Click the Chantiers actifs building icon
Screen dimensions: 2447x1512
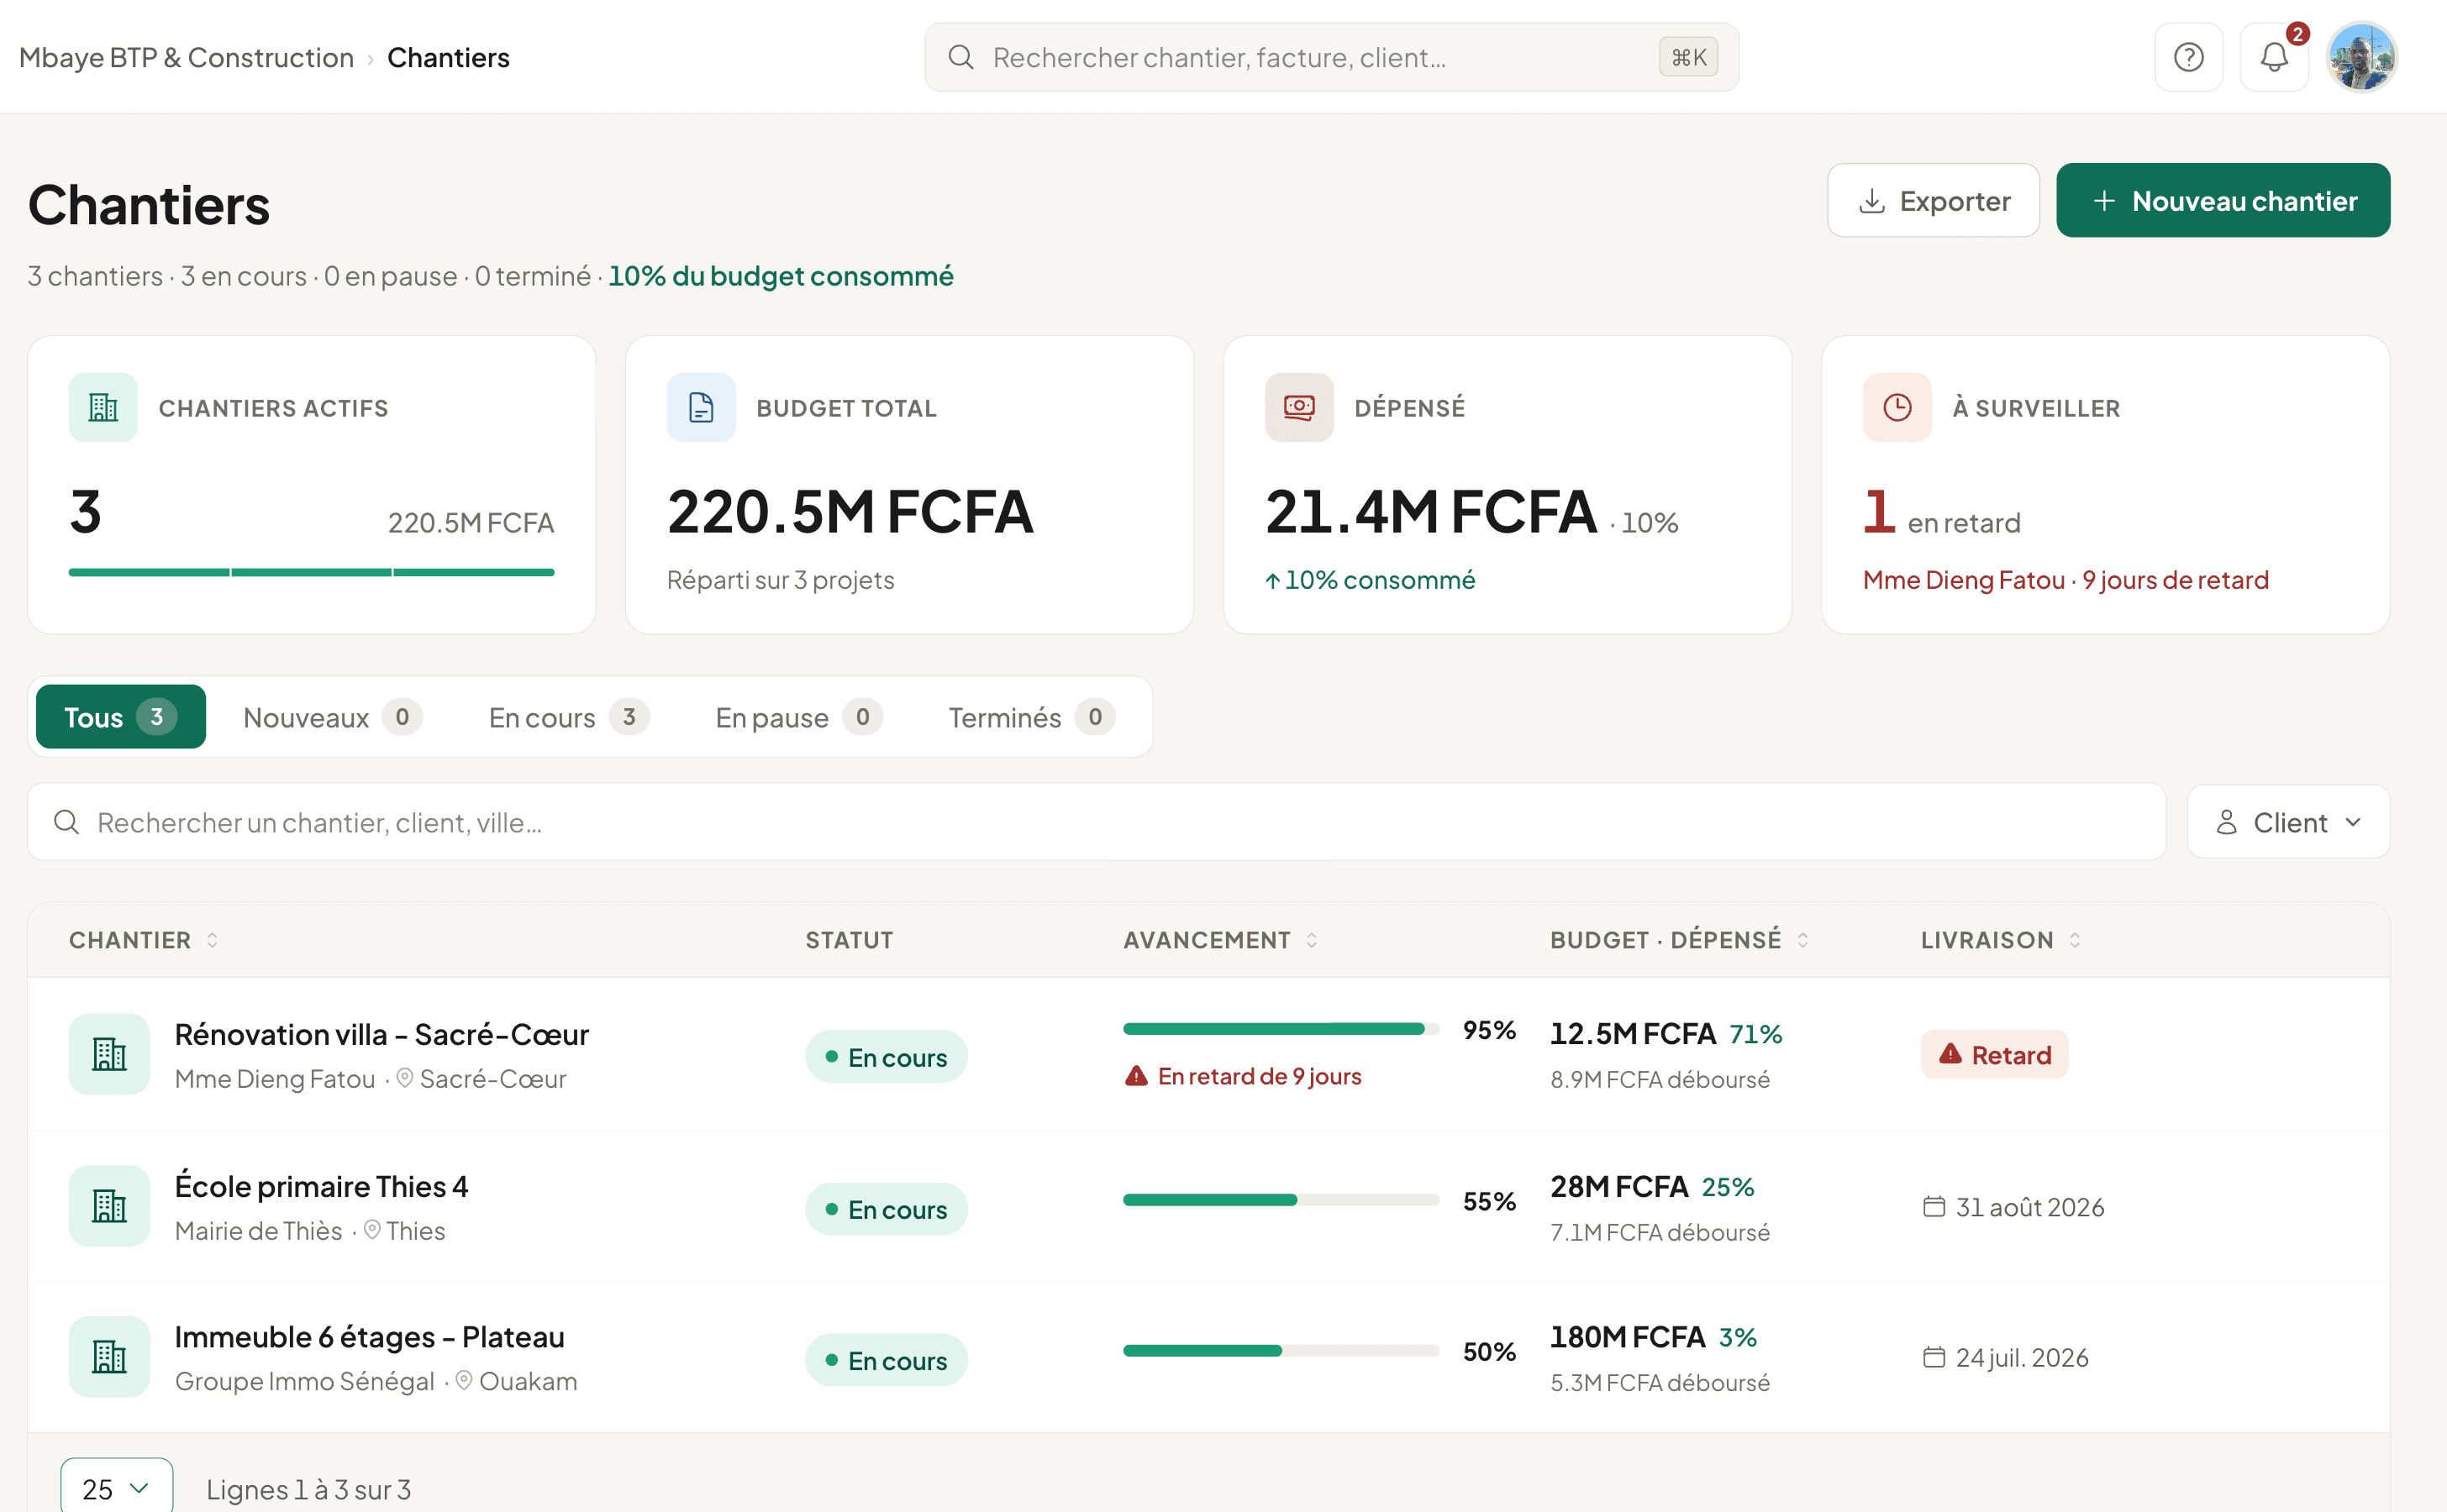(x=103, y=407)
